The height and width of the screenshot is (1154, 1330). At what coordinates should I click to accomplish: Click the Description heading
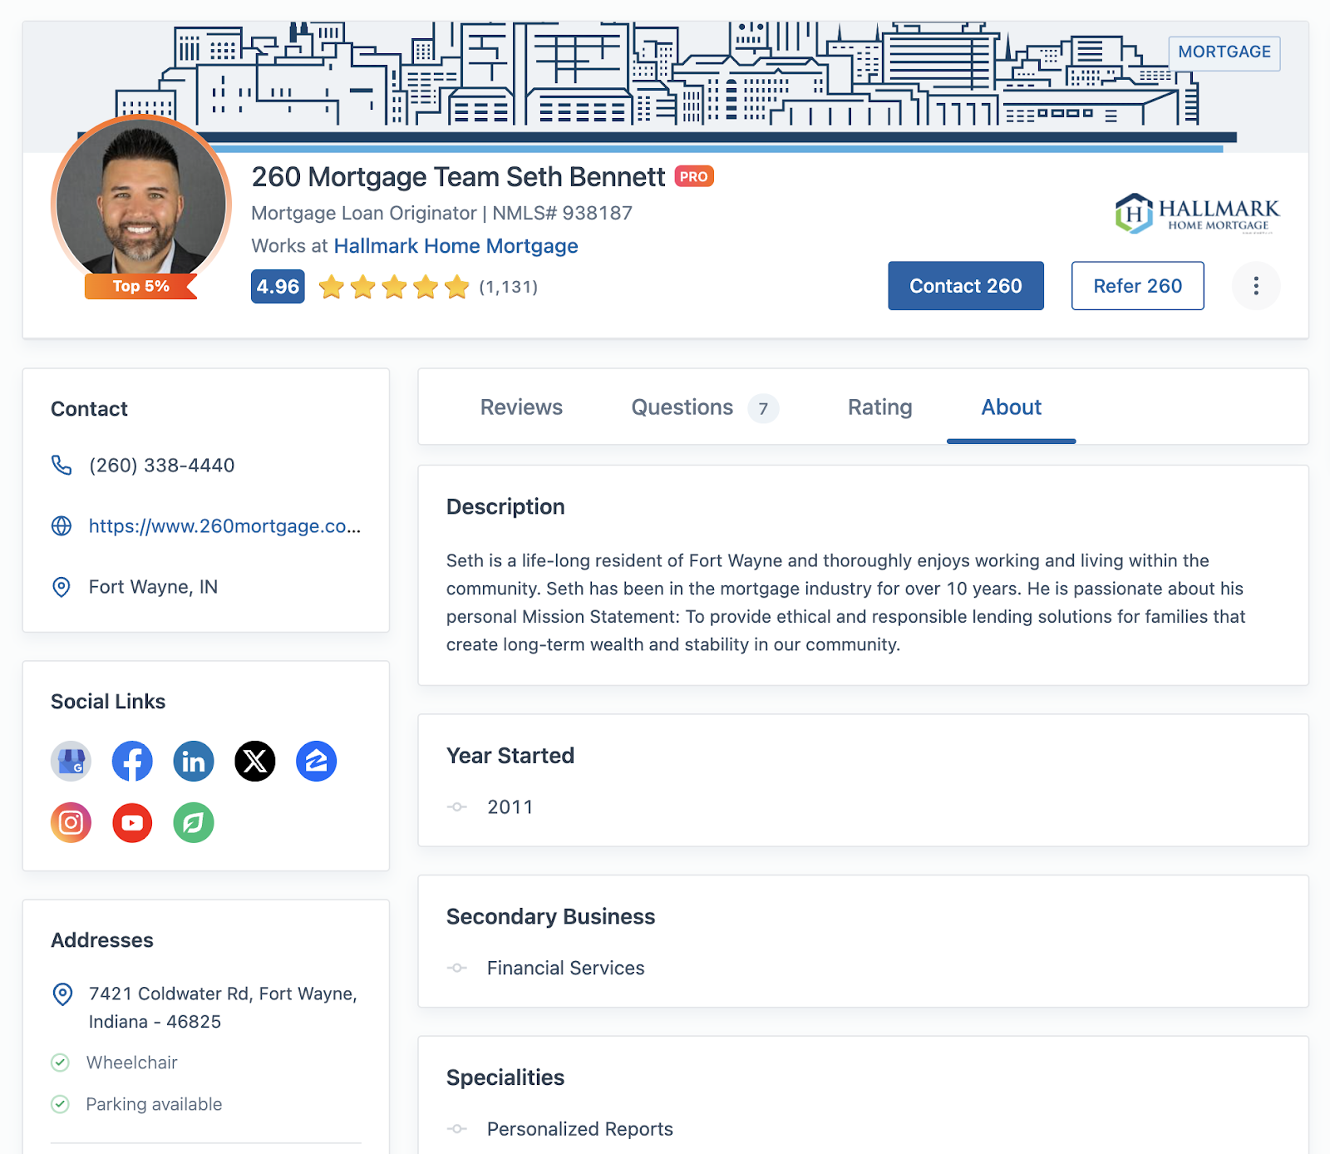click(505, 507)
